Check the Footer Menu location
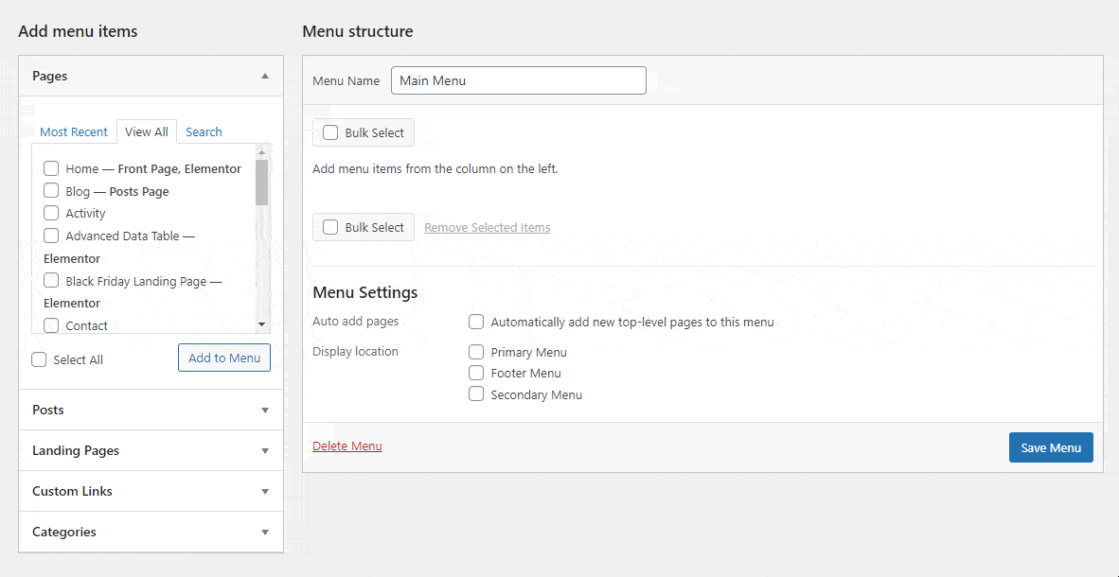 pyautogui.click(x=476, y=373)
